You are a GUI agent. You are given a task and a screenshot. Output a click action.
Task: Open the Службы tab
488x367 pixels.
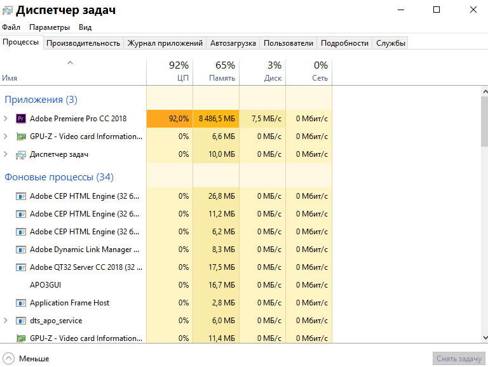(391, 43)
